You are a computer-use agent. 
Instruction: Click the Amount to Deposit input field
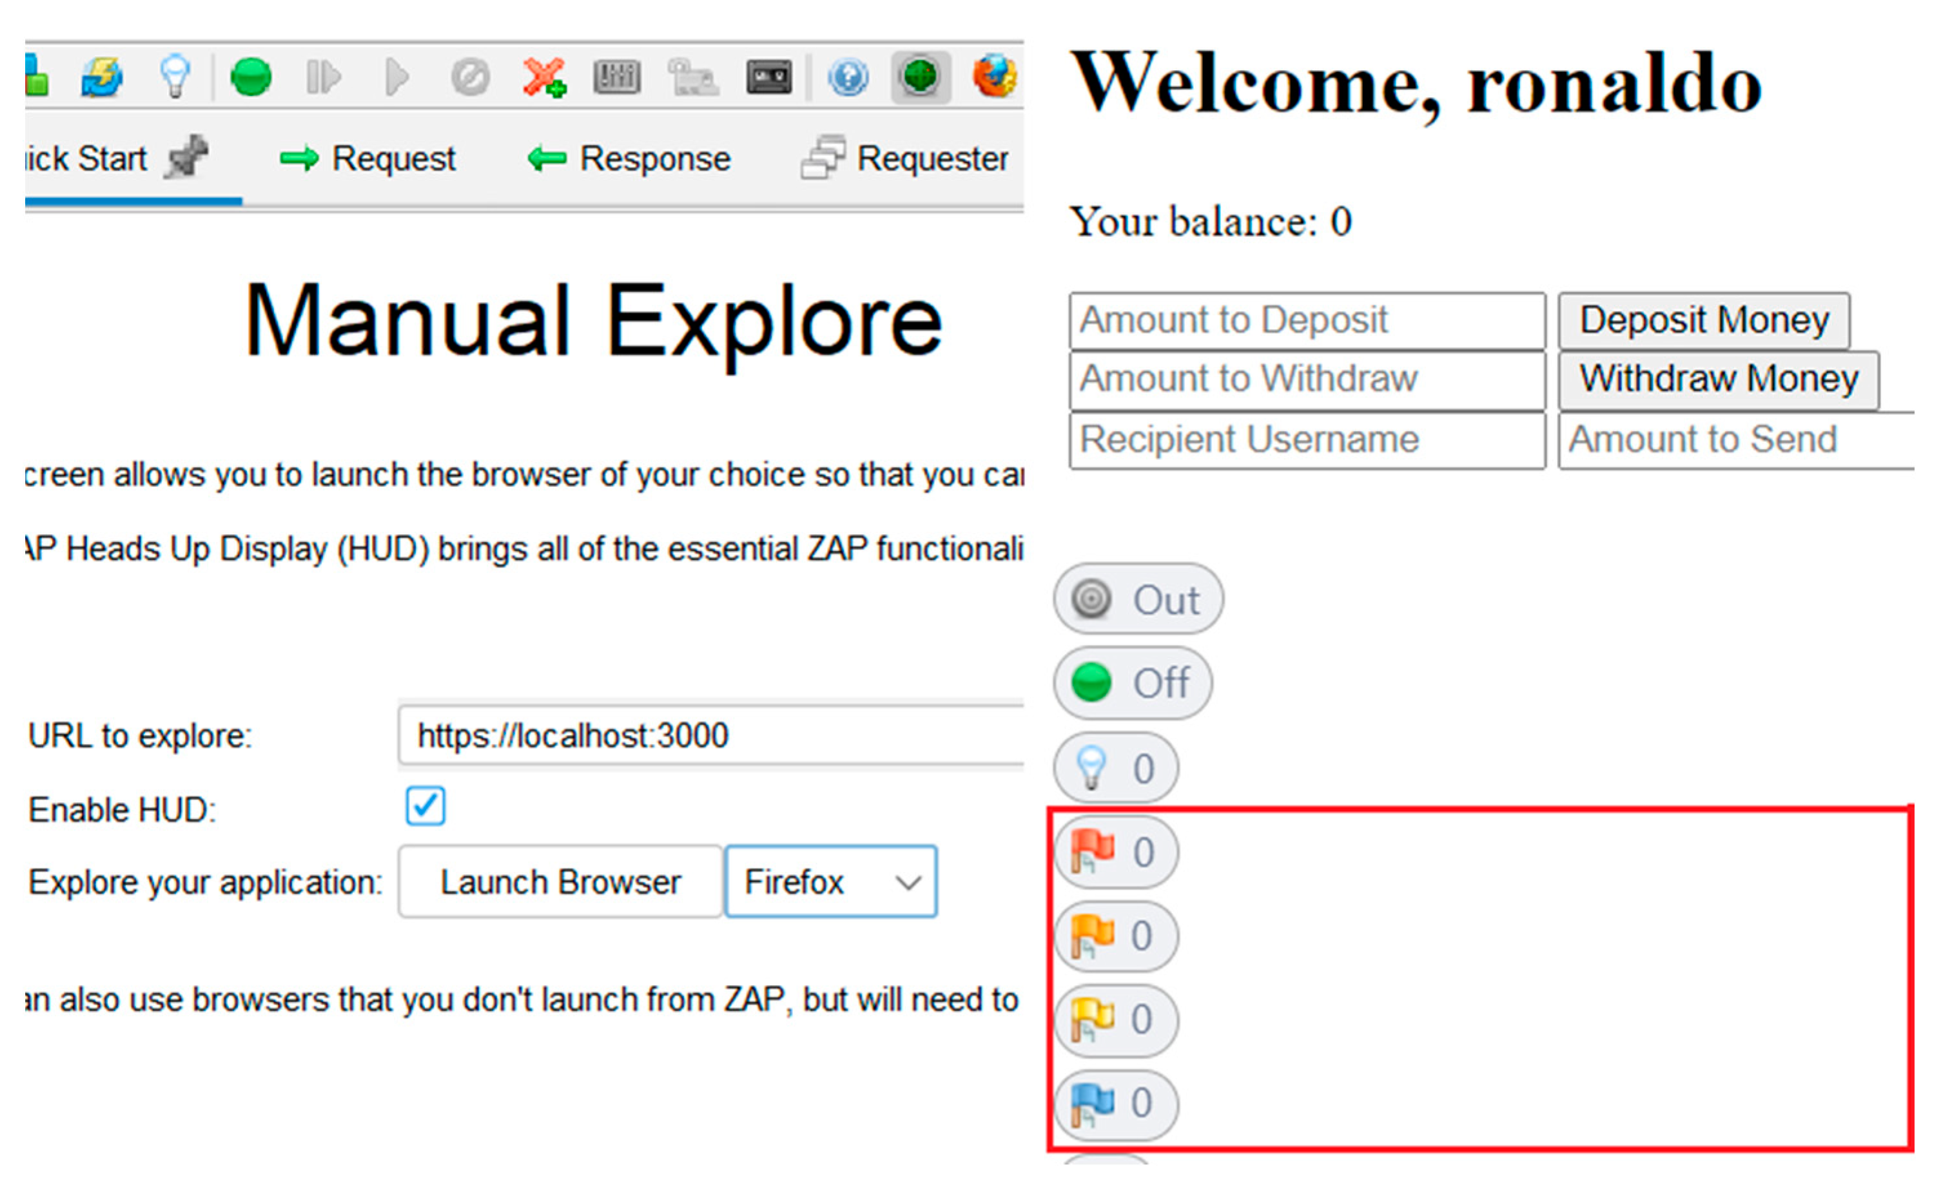point(1307,320)
